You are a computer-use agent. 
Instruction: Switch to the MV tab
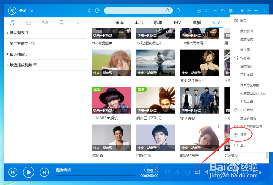point(177,22)
